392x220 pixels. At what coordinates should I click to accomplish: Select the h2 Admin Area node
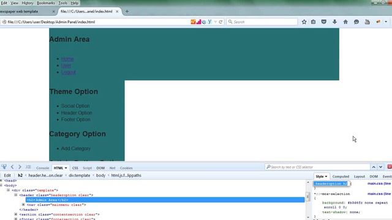(x=165, y=200)
